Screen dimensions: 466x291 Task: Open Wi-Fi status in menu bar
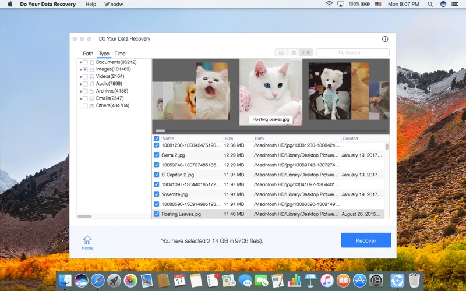[x=329, y=4]
